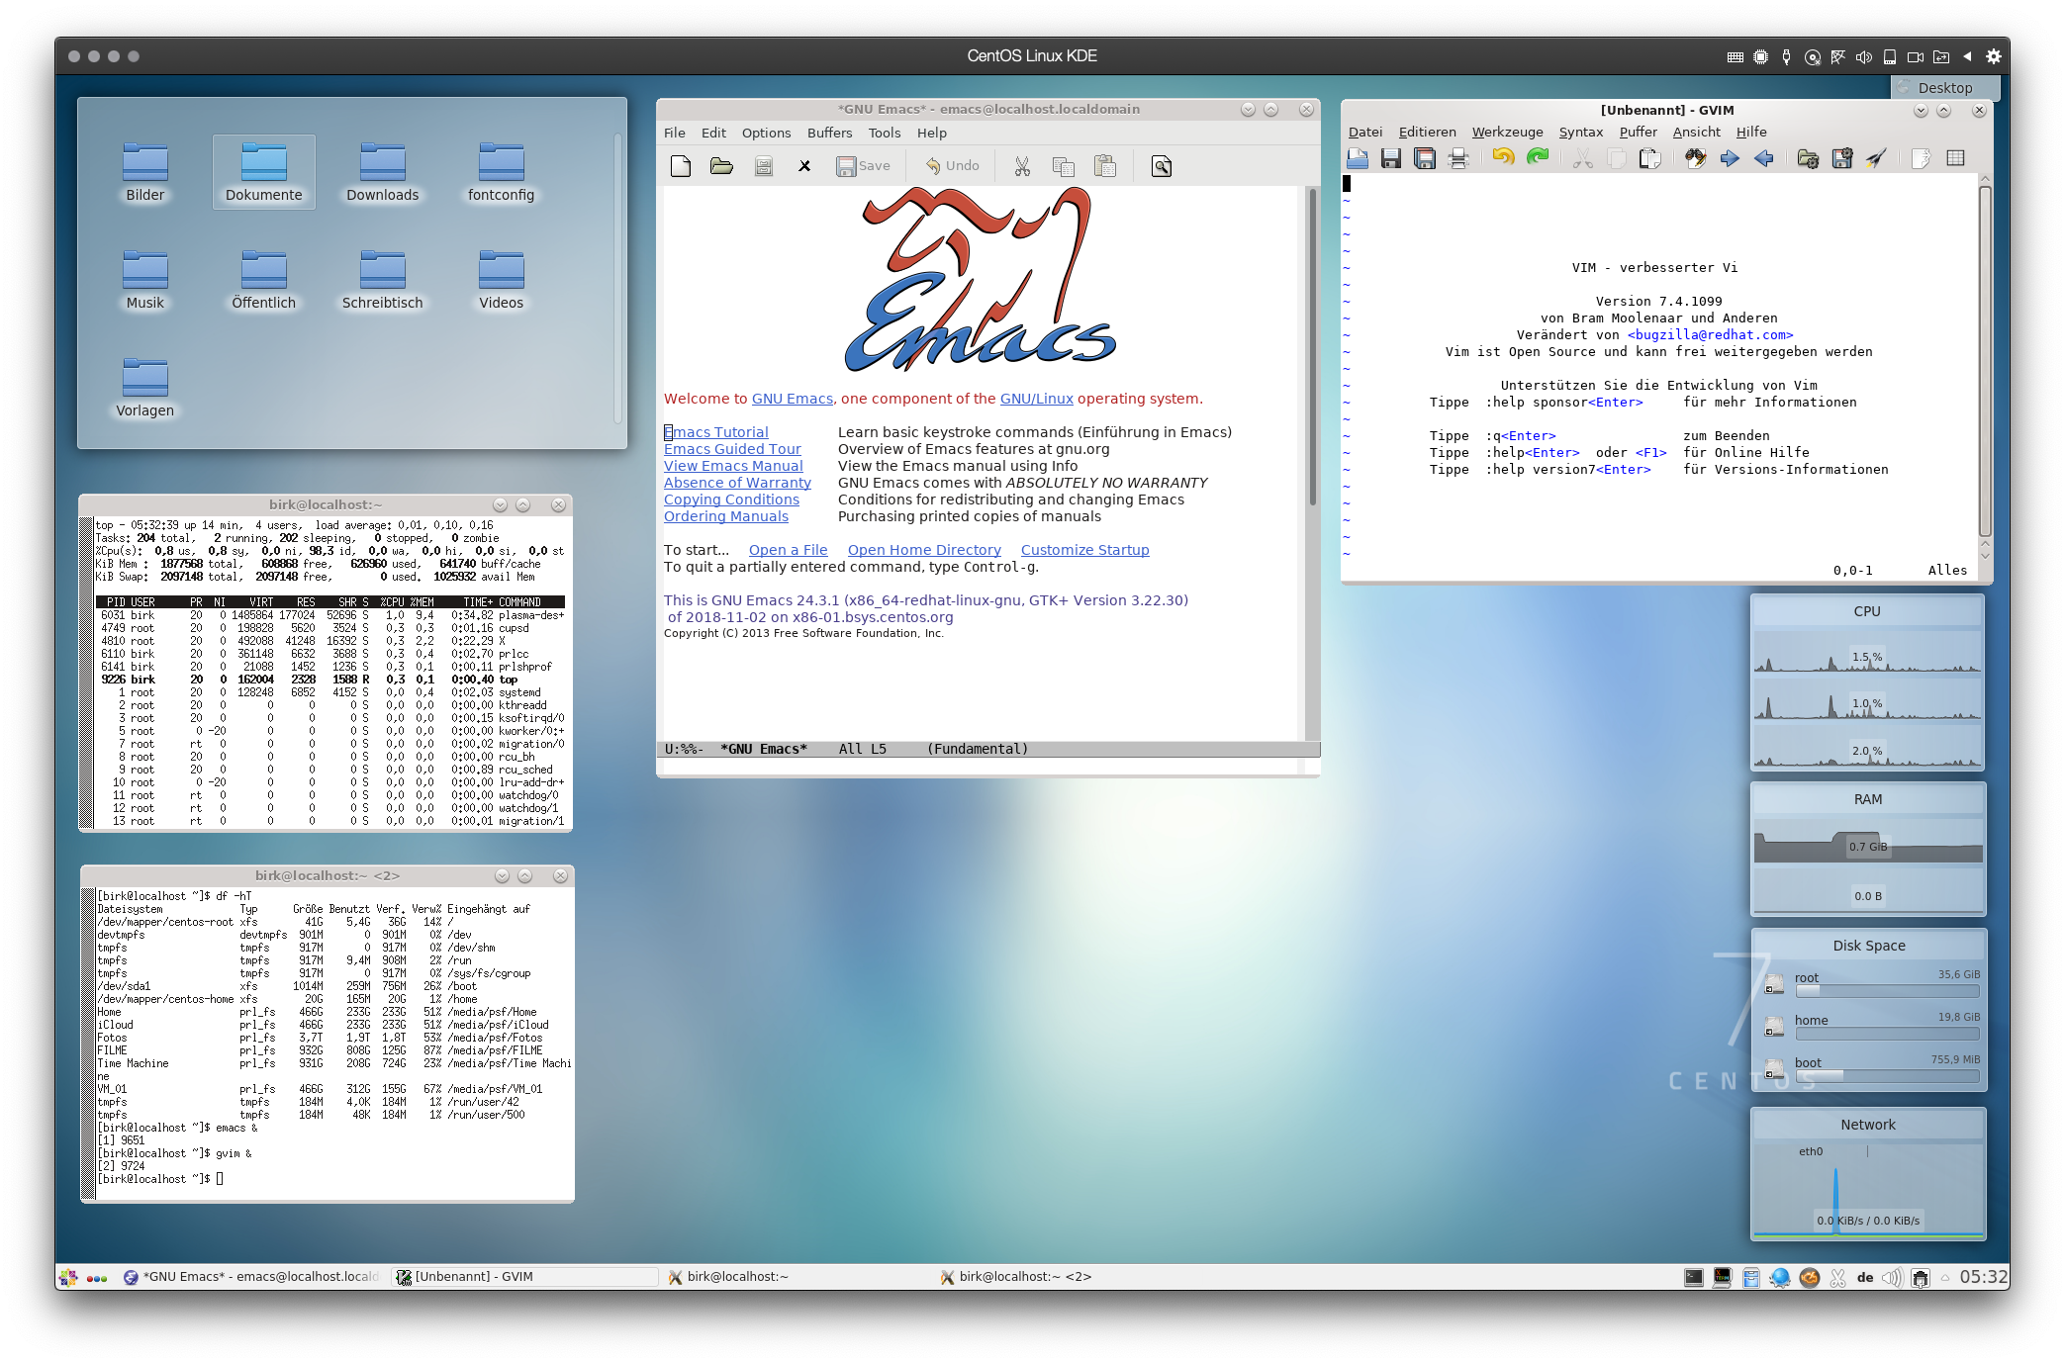Image resolution: width=2065 pixels, height=1363 pixels.
Task: Click the Dired directory icon in Emacs toolbar
Action: [763, 166]
